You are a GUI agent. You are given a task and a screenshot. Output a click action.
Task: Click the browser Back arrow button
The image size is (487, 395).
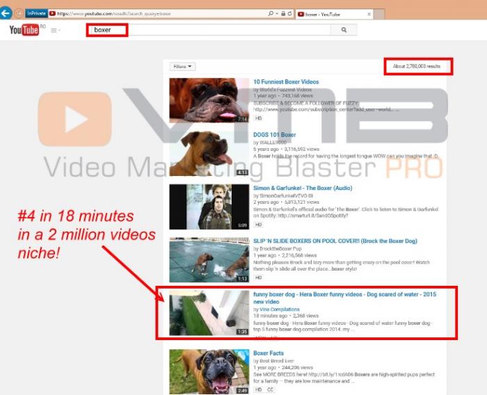[6, 13]
